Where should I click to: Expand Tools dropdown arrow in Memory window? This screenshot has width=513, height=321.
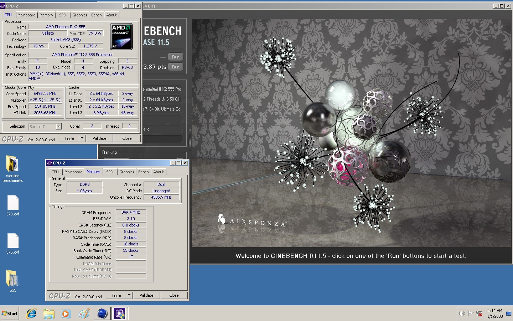click(x=129, y=295)
